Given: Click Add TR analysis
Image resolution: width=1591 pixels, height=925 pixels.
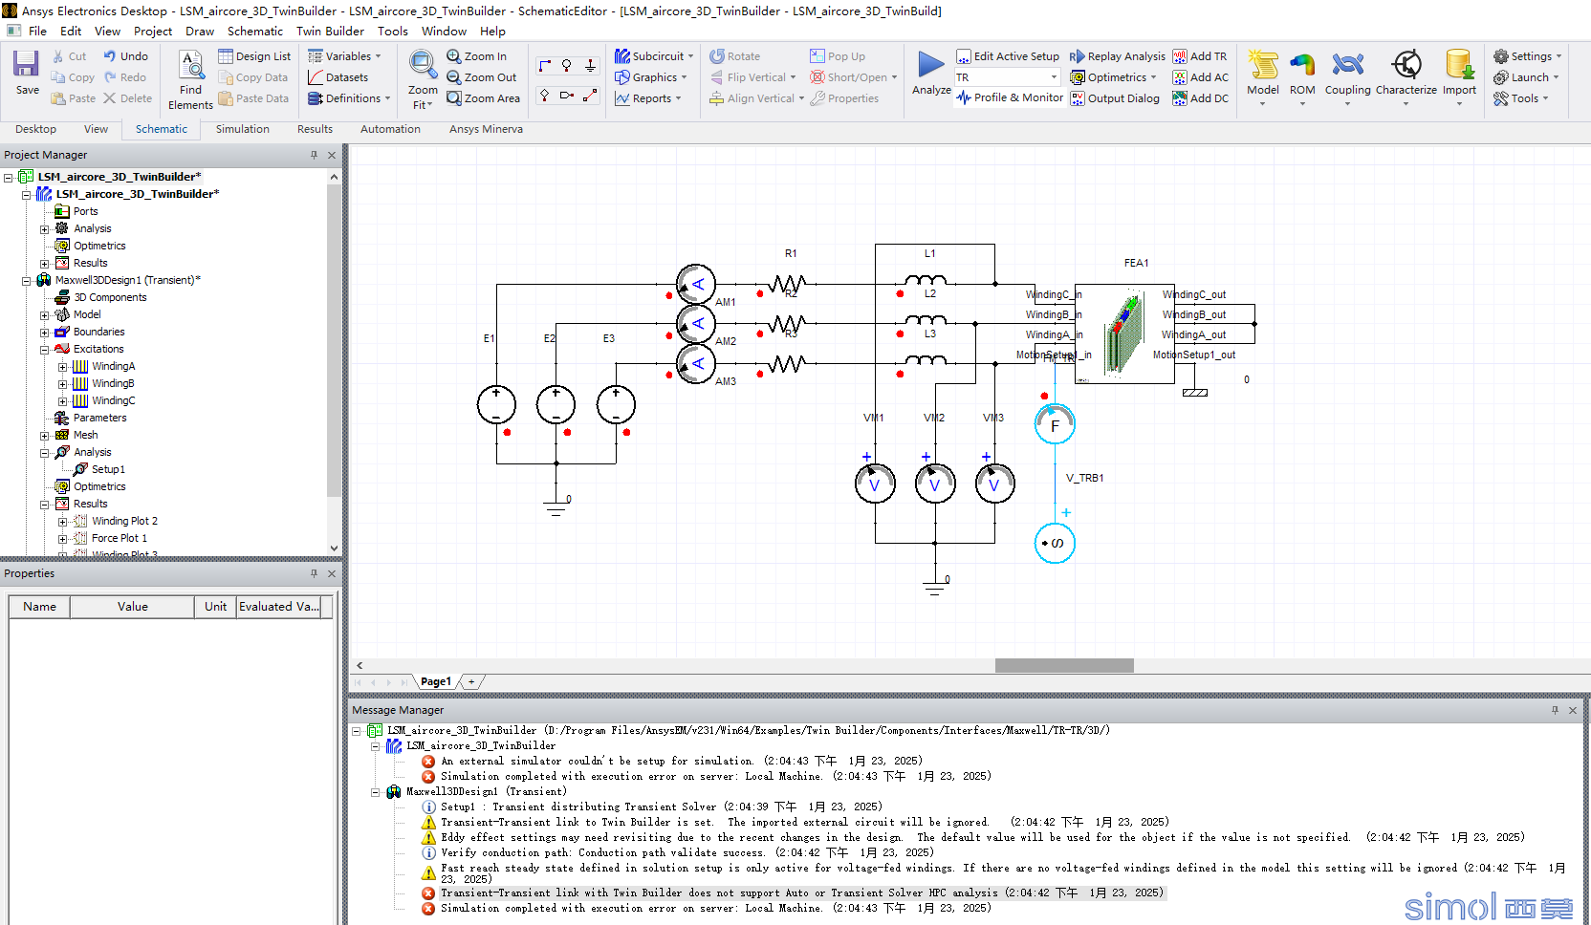Looking at the screenshot, I should tap(1200, 56).
